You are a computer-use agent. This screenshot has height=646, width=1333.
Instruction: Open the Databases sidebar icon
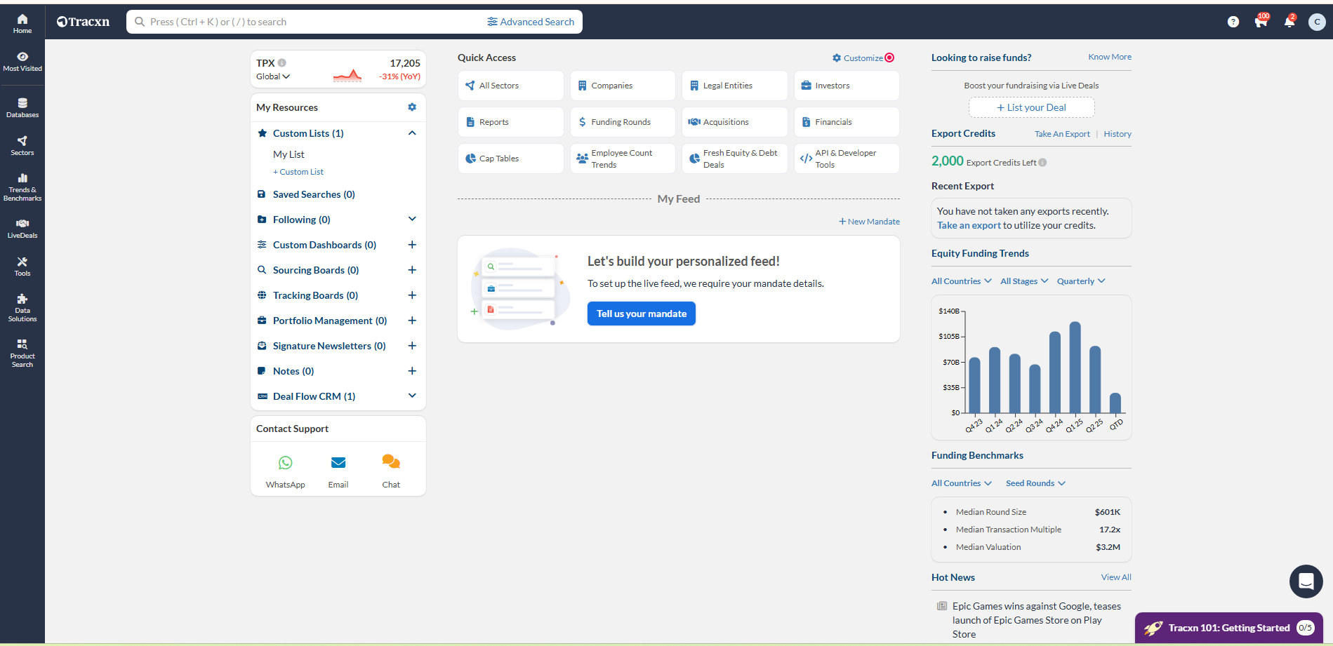click(x=22, y=107)
